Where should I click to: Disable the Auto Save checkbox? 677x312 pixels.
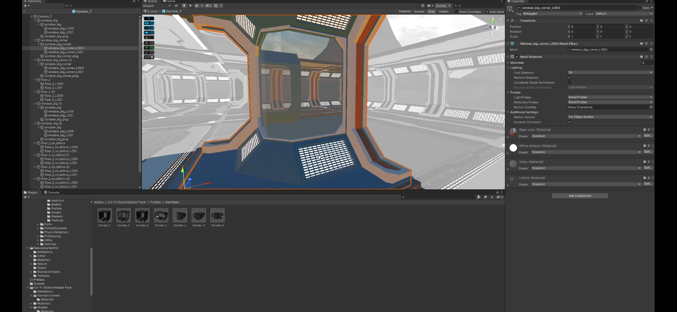487,12
